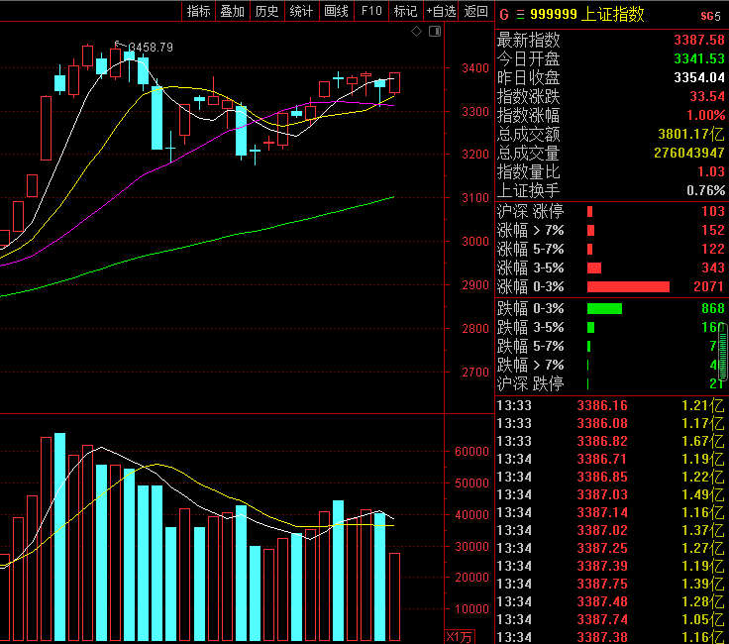The width and height of the screenshot is (729, 644).
Task: Click the red 涨幅 0-3% bar
Action: 628,287
